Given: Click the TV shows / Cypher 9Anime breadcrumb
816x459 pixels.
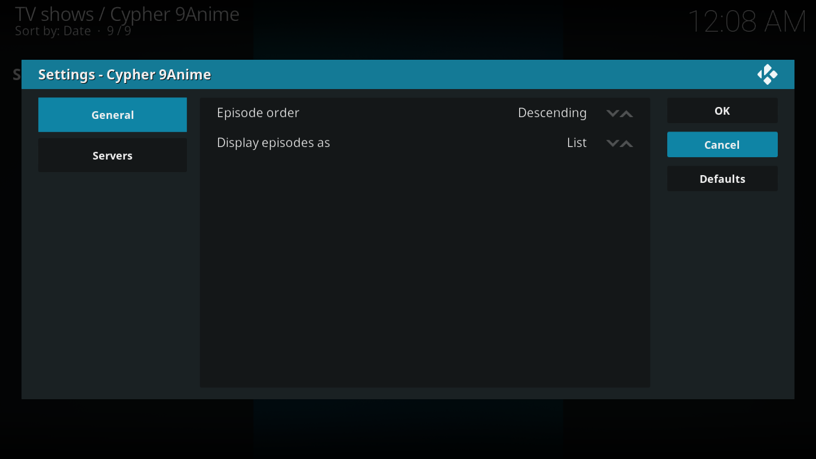Looking at the screenshot, I should 127,14.
